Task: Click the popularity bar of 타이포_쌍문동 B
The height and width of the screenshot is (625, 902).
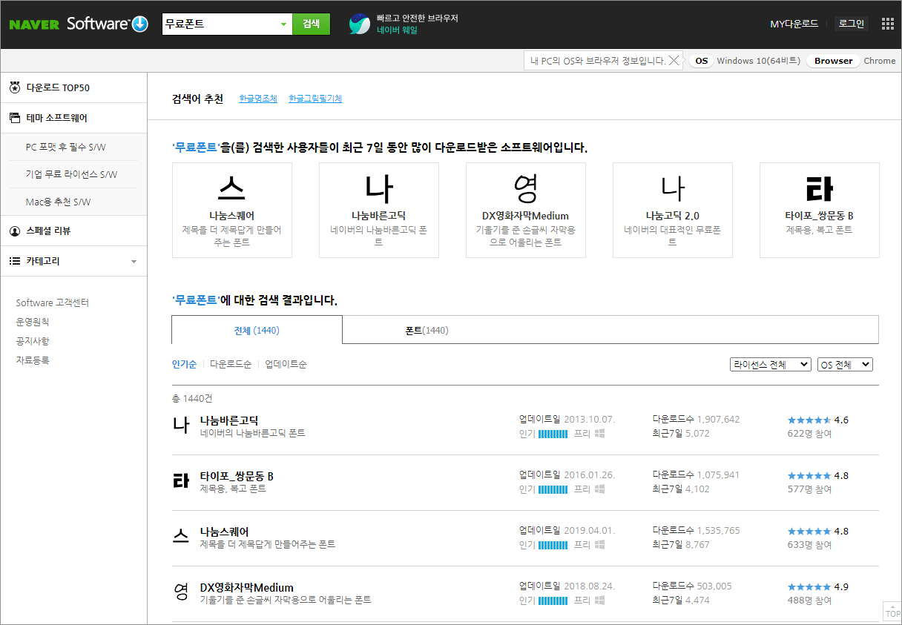Action: 553,489
